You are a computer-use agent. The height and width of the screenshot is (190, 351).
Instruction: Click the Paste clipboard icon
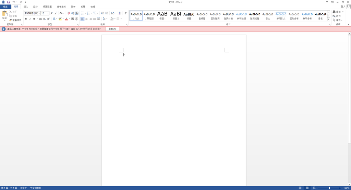click(x=4, y=14)
